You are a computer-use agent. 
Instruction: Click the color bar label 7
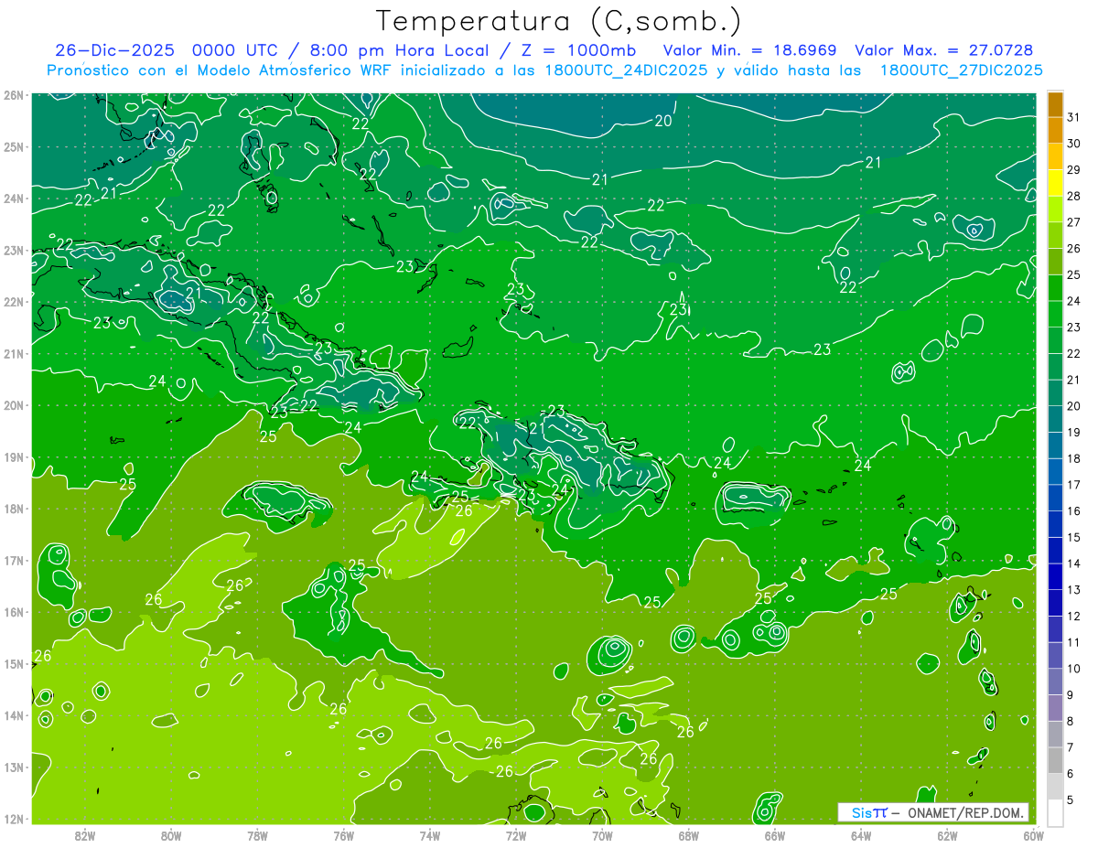click(x=1071, y=747)
